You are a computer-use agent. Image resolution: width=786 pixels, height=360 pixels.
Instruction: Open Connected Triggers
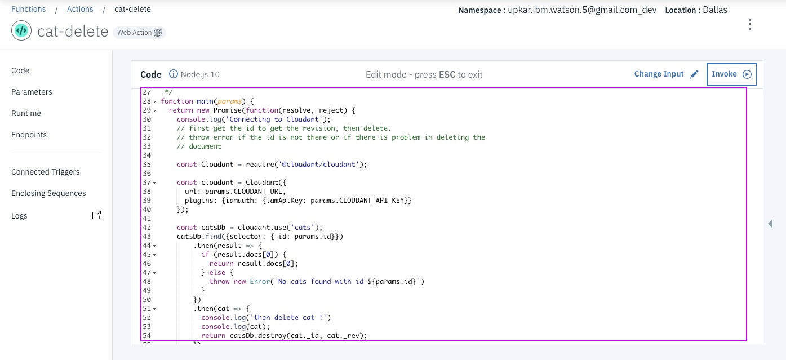[45, 172]
